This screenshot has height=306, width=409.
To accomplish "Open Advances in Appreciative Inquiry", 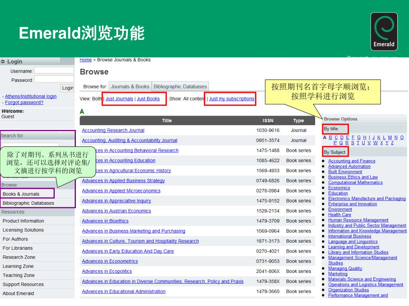I will (x=116, y=201).
